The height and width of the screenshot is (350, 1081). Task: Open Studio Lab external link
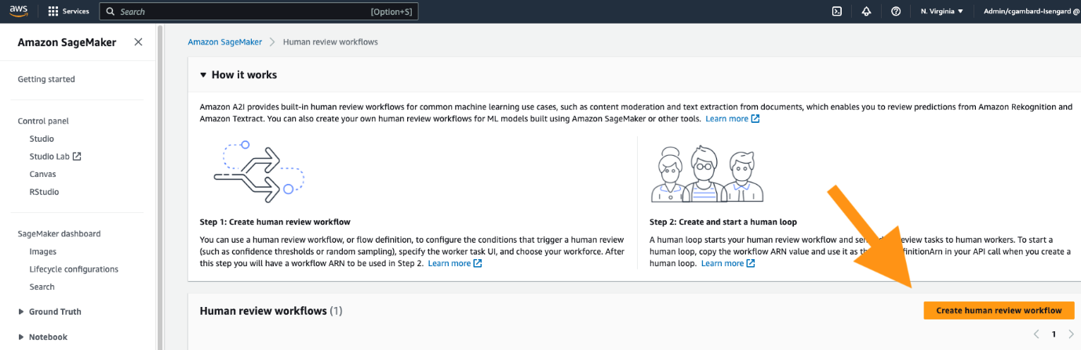[55, 157]
